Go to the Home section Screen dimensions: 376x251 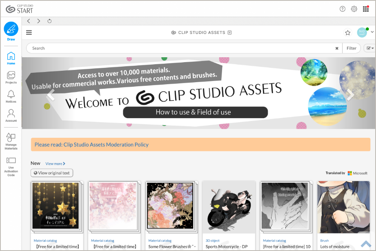(11, 58)
